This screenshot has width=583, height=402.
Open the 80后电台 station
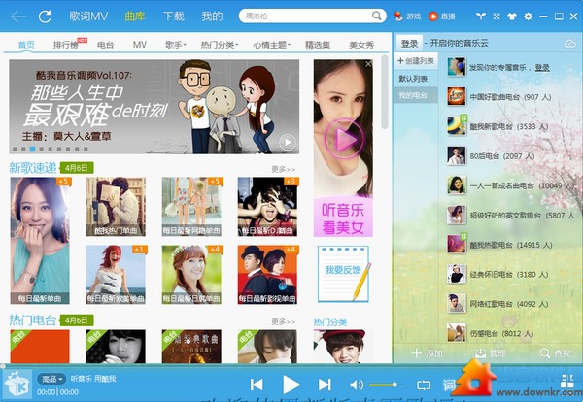click(x=491, y=156)
